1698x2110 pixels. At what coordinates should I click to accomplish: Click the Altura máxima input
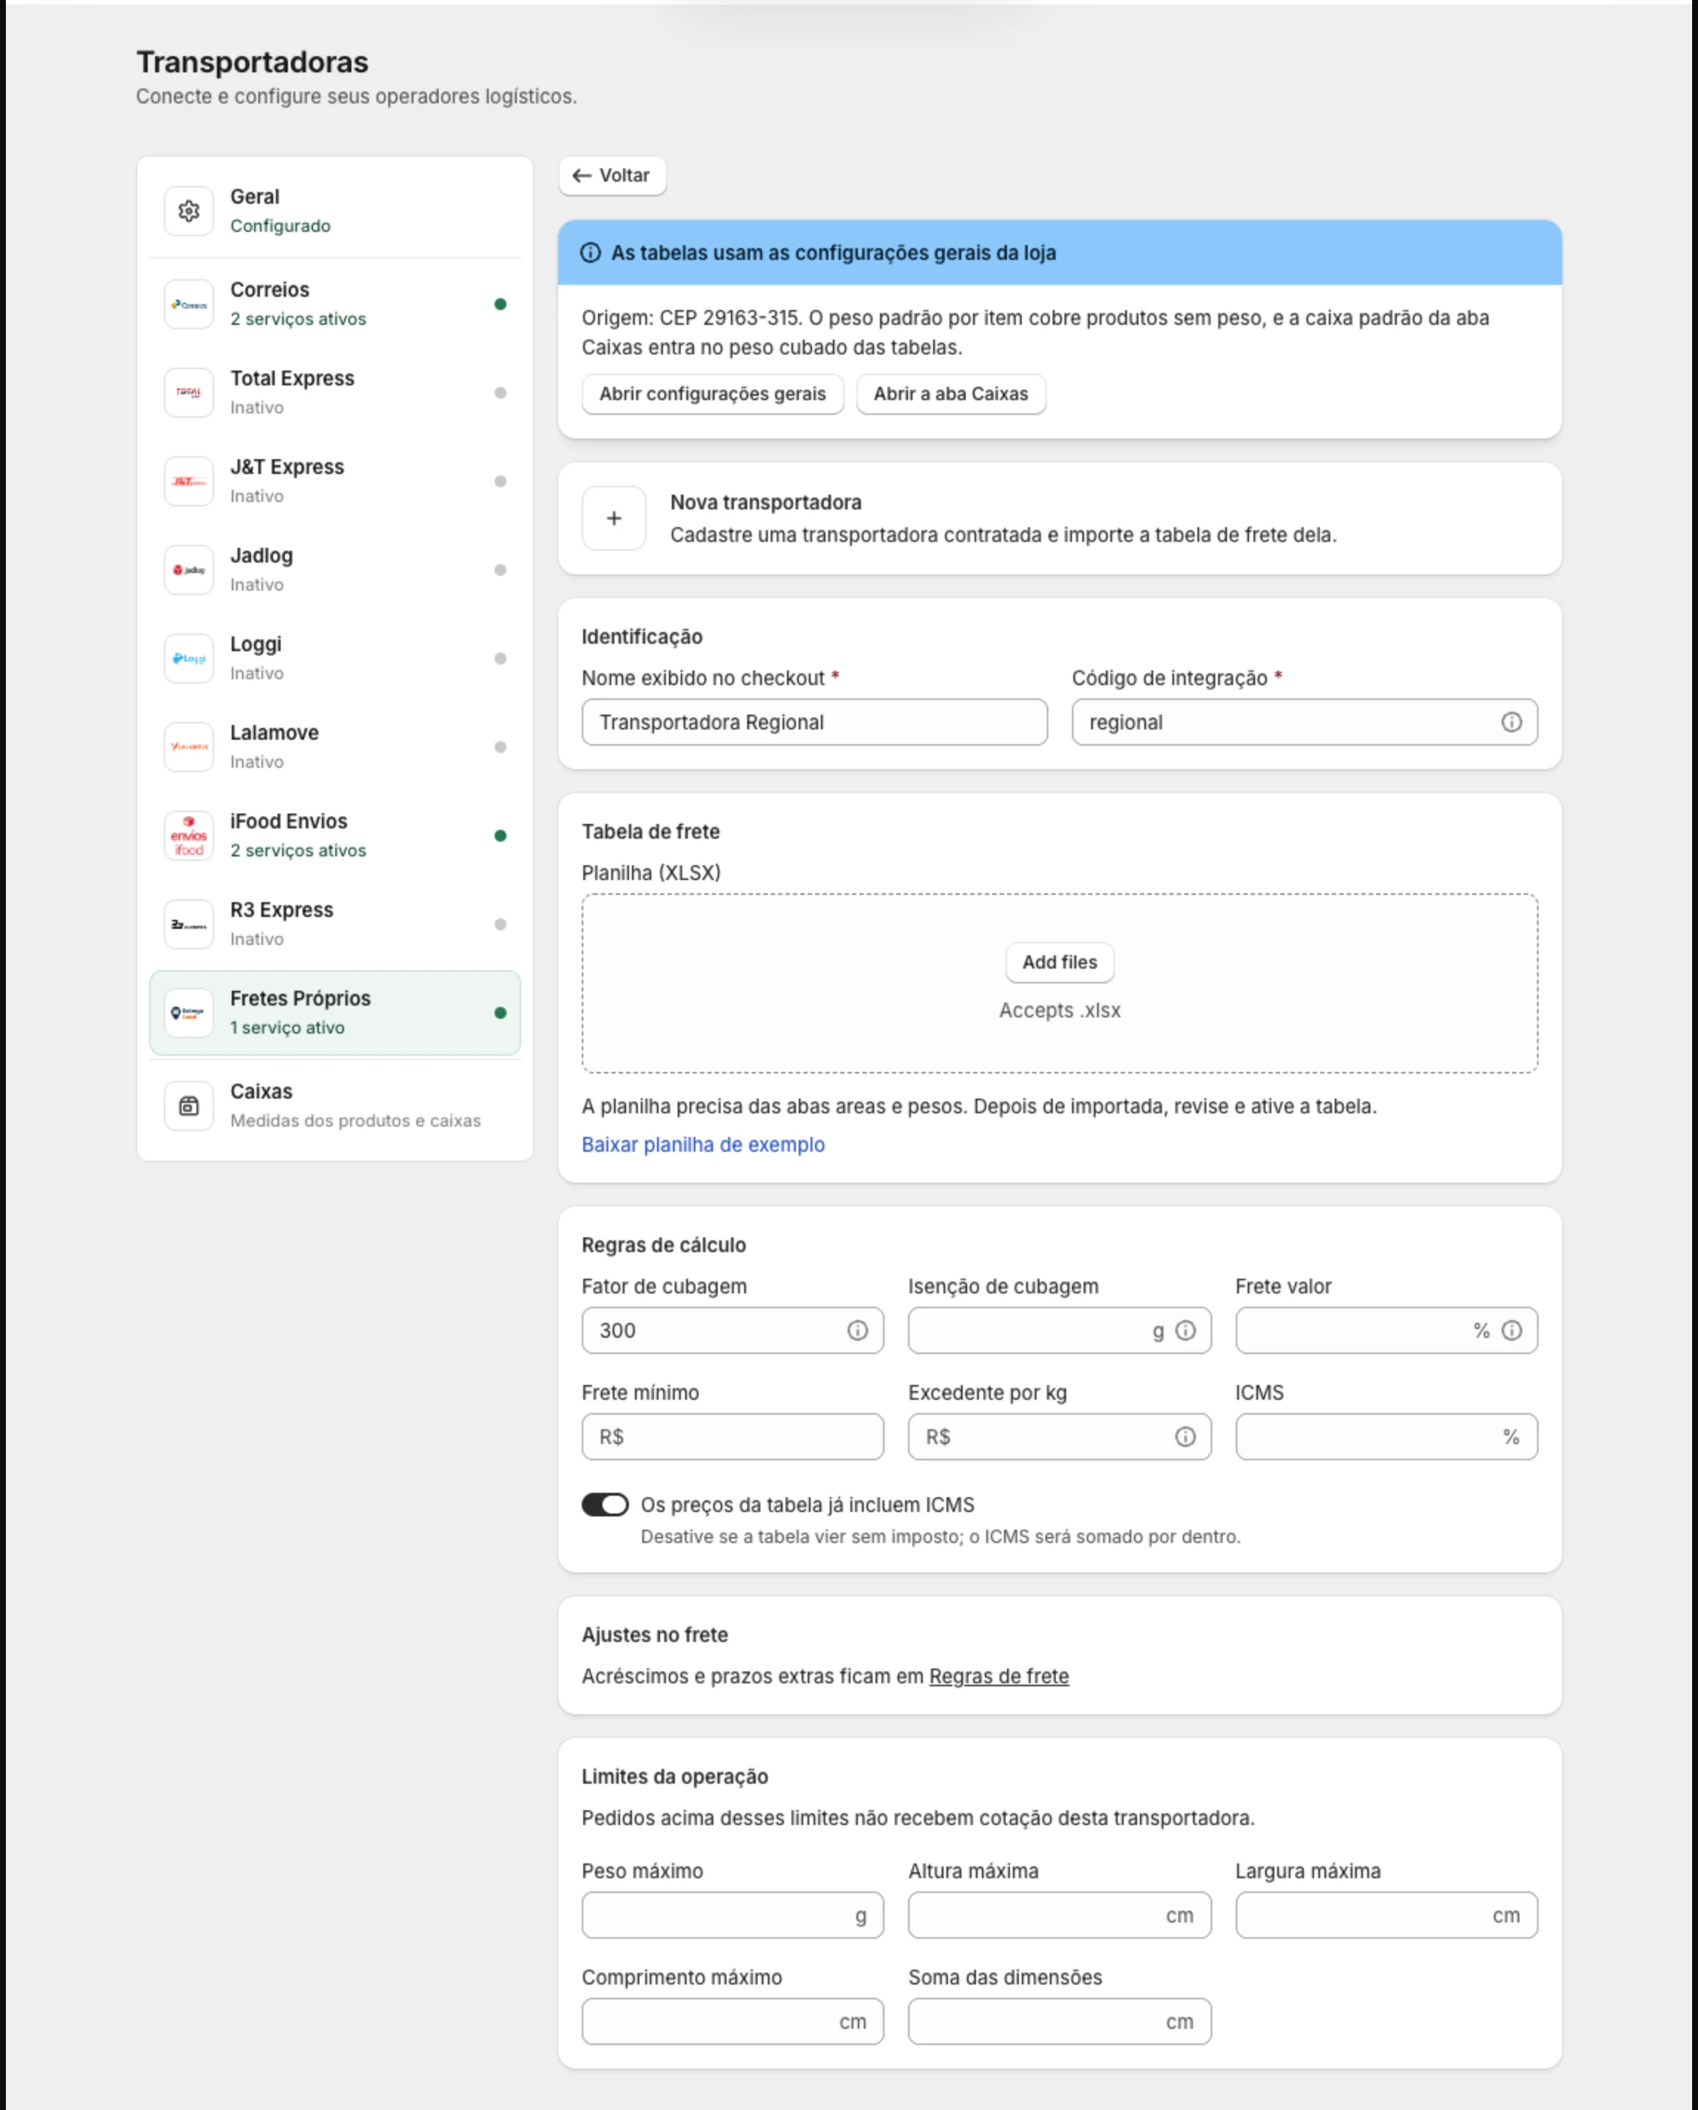pos(1059,1915)
